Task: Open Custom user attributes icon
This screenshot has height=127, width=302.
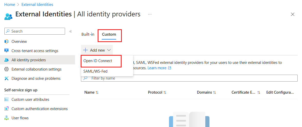Action: [x=6, y=100]
